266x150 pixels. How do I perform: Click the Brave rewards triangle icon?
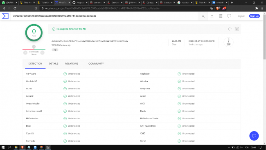pyautogui.click(x=224, y=8)
